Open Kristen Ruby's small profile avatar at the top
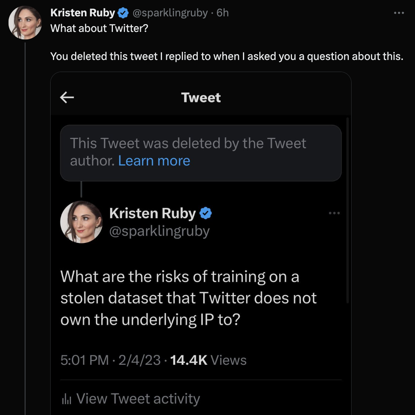 pos(25,23)
